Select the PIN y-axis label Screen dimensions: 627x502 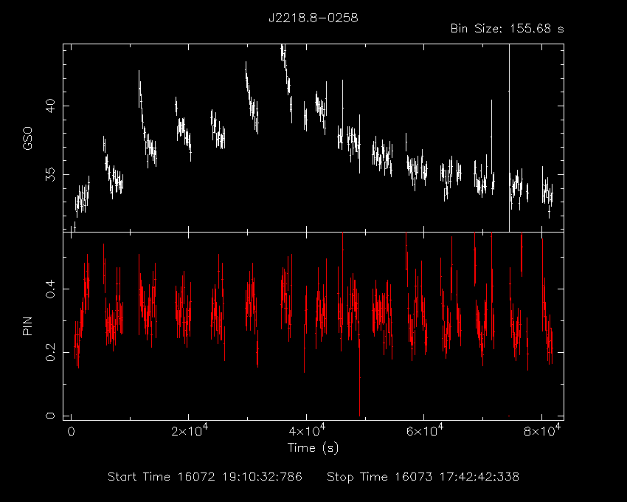click(x=27, y=326)
